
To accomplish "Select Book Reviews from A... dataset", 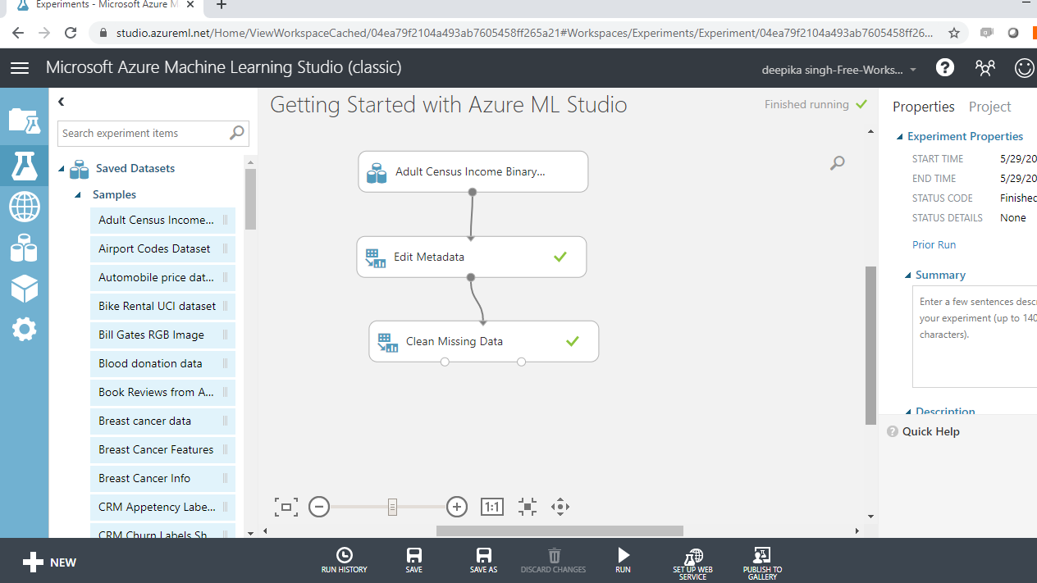I will pos(162,392).
